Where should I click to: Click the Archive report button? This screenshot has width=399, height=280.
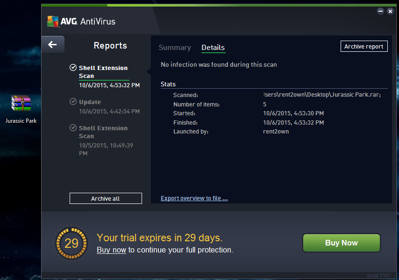364,46
